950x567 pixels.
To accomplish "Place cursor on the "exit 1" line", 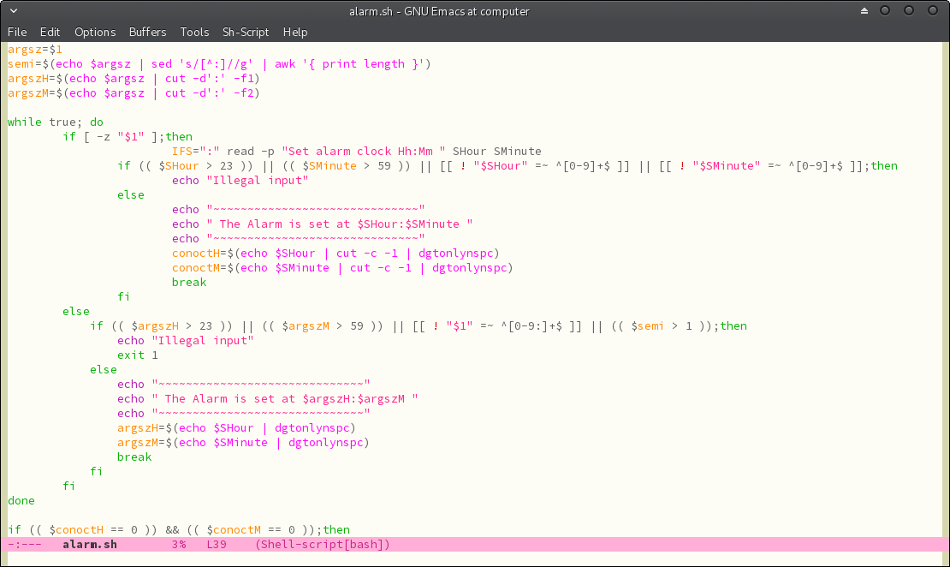I will (x=137, y=355).
